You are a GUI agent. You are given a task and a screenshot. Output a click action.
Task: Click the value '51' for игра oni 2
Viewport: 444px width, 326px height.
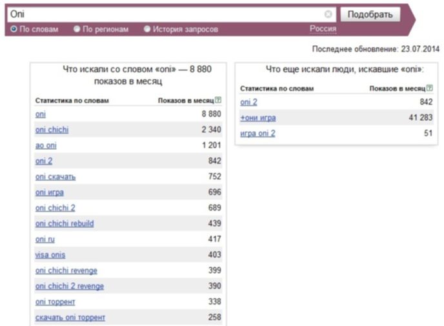pyautogui.click(x=428, y=133)
